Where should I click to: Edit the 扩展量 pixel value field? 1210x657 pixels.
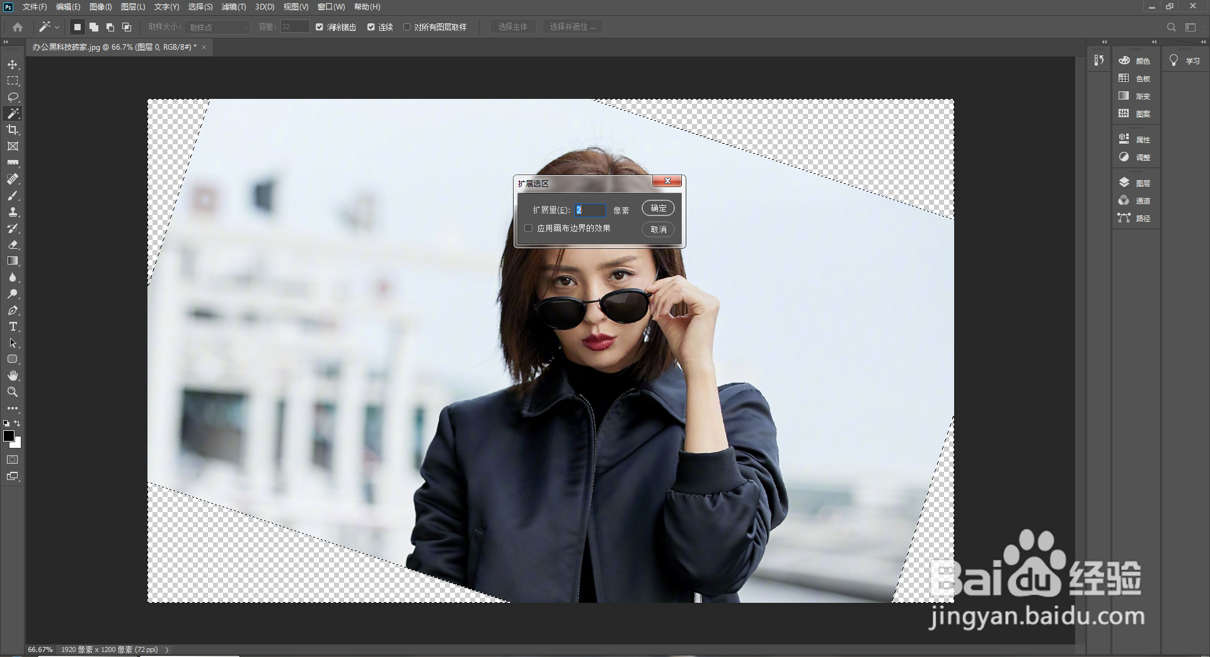point(590,210)
